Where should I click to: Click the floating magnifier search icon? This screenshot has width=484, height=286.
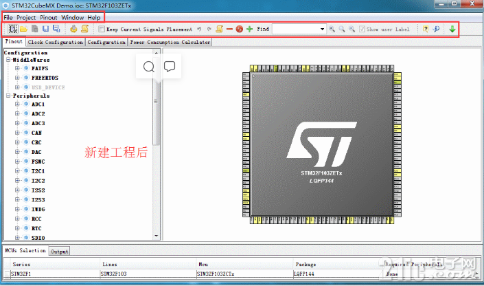click(x=149, y=66)
